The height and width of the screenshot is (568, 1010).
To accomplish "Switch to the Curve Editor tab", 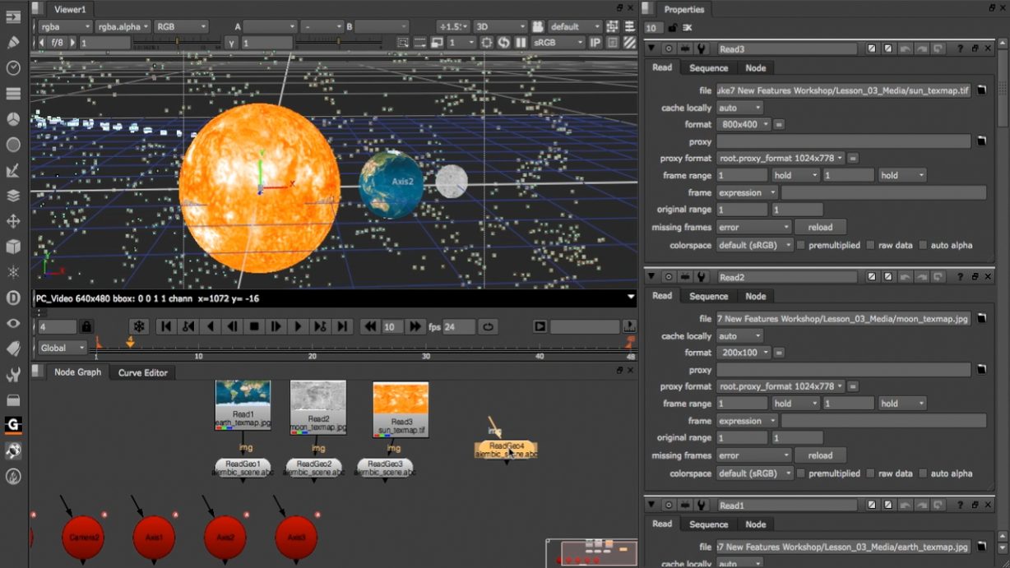I will tap(141, 372).
